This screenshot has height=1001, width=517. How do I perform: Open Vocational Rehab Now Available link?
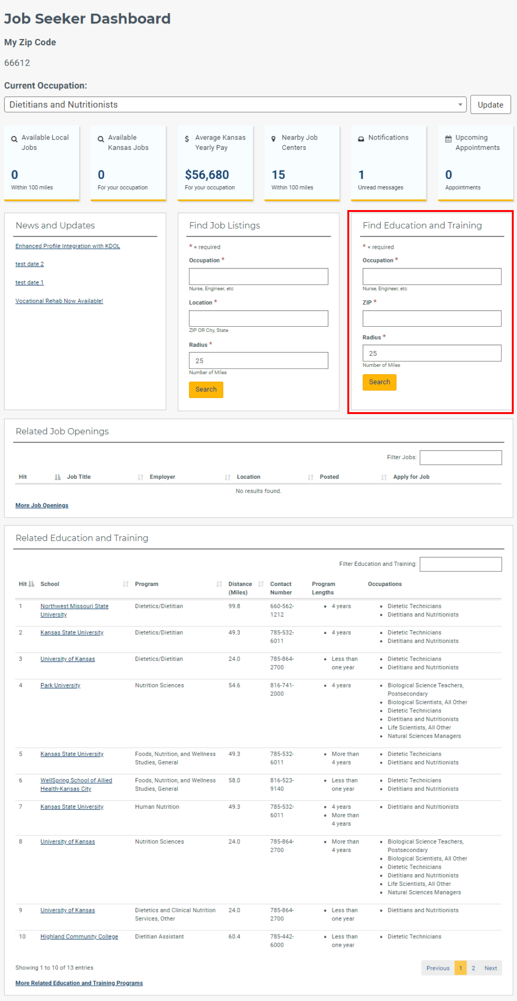click(59, 301)
